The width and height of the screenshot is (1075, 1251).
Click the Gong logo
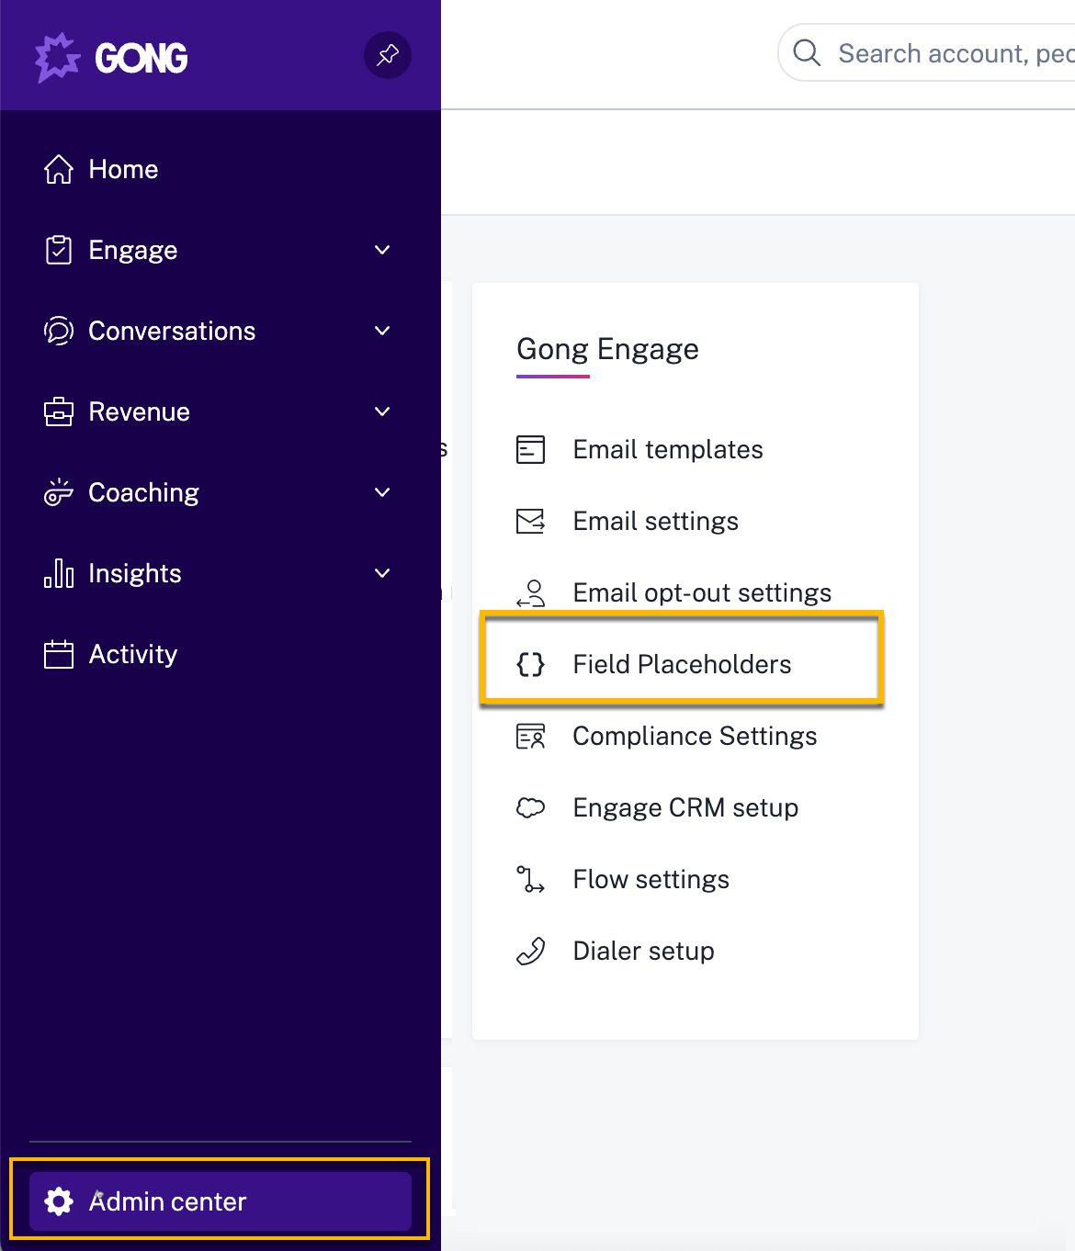coord(111,57)
